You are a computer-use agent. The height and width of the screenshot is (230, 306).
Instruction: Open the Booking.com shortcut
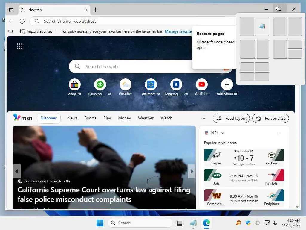(x=176, y=87)
